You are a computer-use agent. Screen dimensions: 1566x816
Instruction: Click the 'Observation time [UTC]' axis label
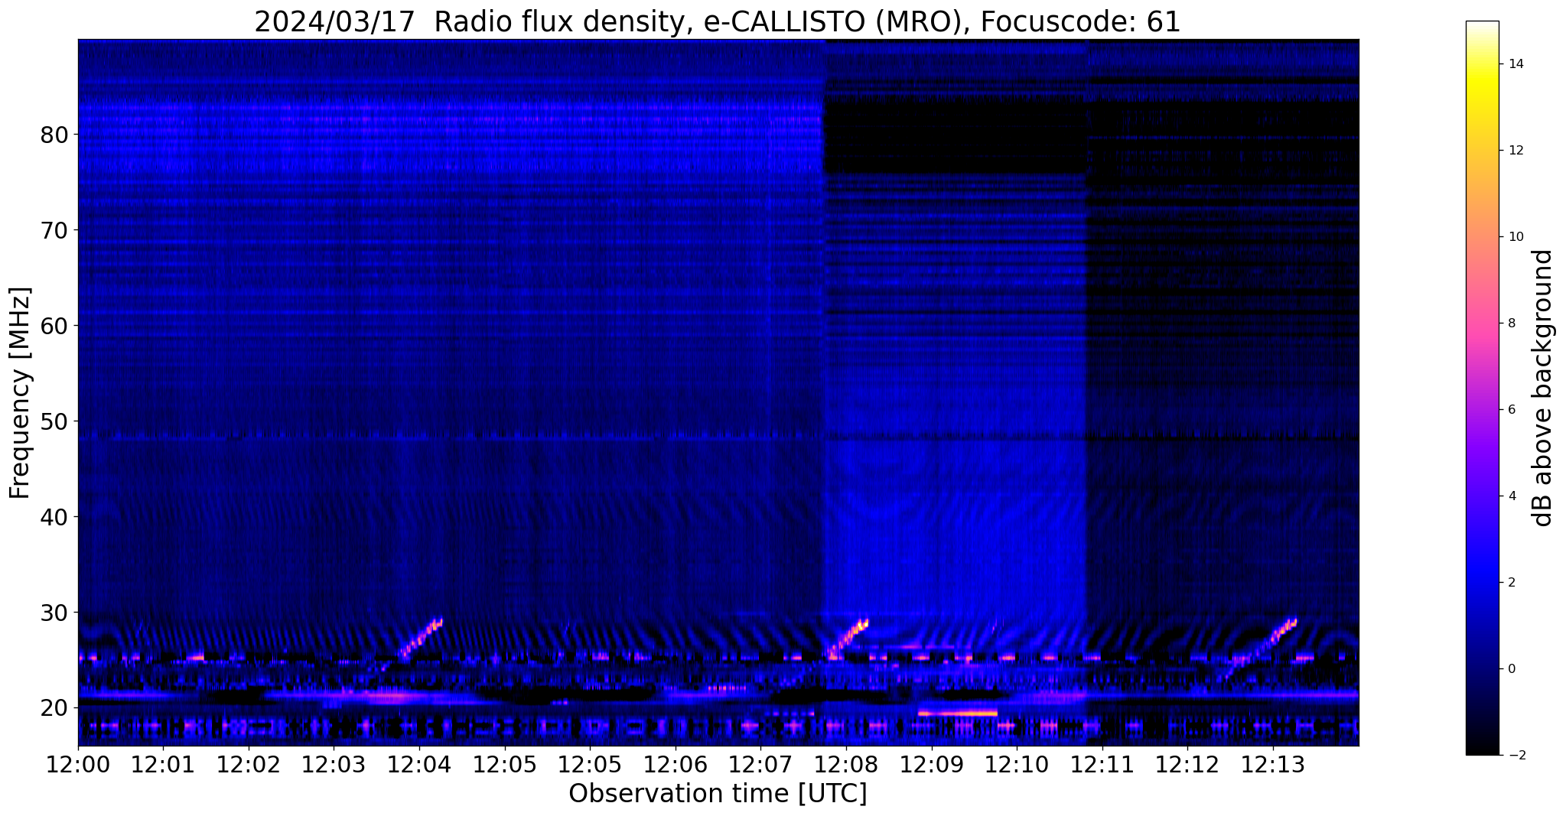pyautogui.click(x=718, y=794)
